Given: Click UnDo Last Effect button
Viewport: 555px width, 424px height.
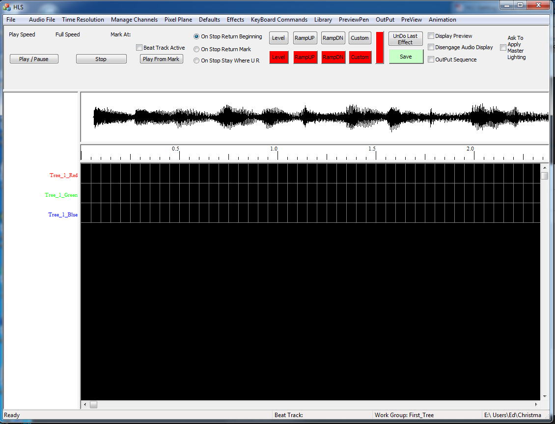Looking at the screenshot, I should pyautogui.click(x=405, y=39).
